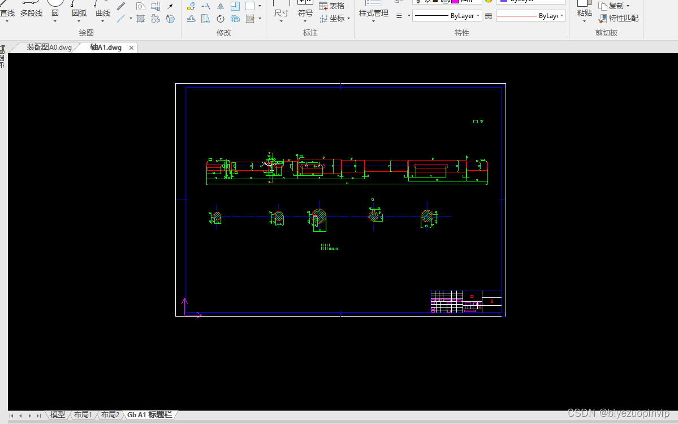This screenshot has height=424, width=678.
Task: Click the offset icon in 修改
Action: click(x=191, y=19)
